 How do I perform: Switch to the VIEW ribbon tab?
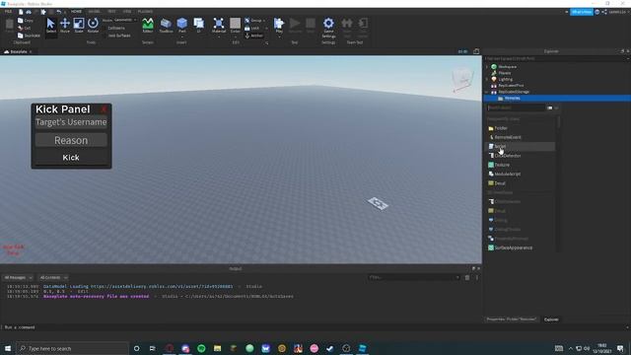click(127, 12)
